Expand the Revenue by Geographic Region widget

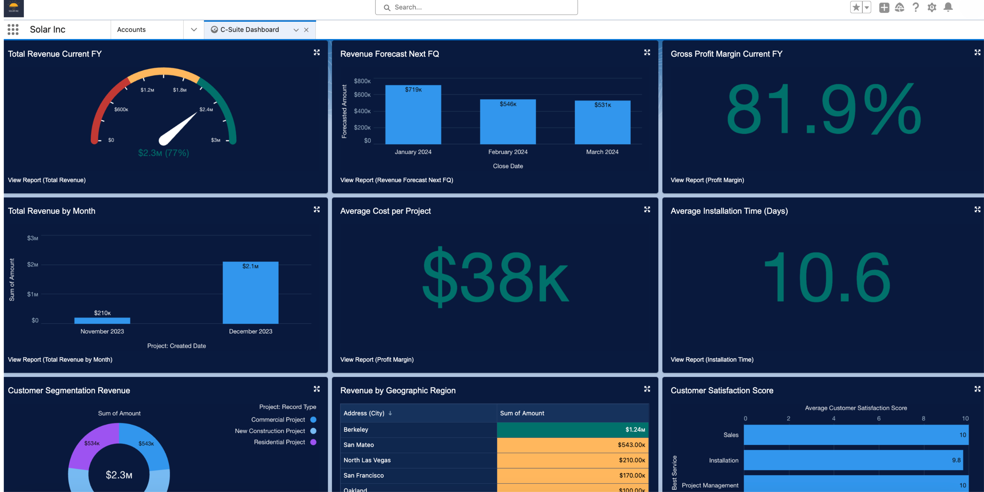647,389
